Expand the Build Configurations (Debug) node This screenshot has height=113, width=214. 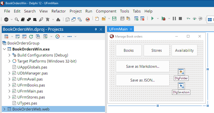[9, 55]
